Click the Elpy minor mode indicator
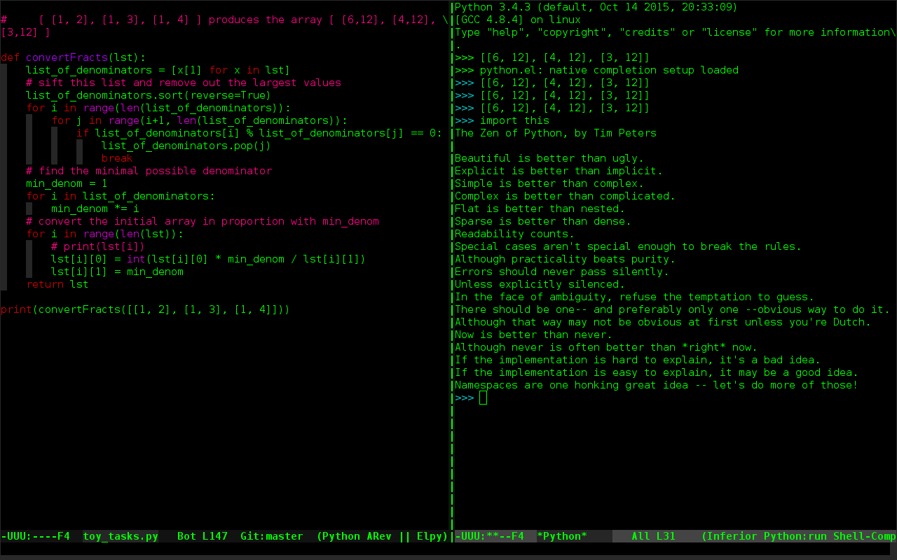 [x=430, y=536]
